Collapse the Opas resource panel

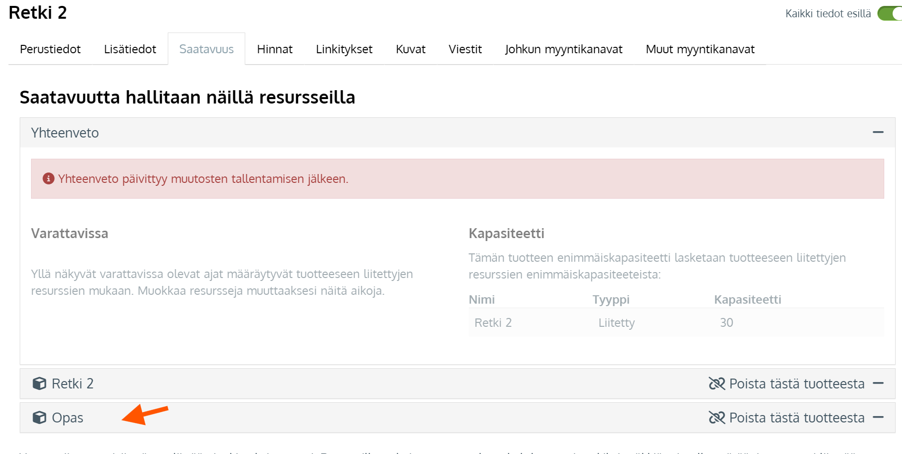pyautogui.click(x=878, y=418)
